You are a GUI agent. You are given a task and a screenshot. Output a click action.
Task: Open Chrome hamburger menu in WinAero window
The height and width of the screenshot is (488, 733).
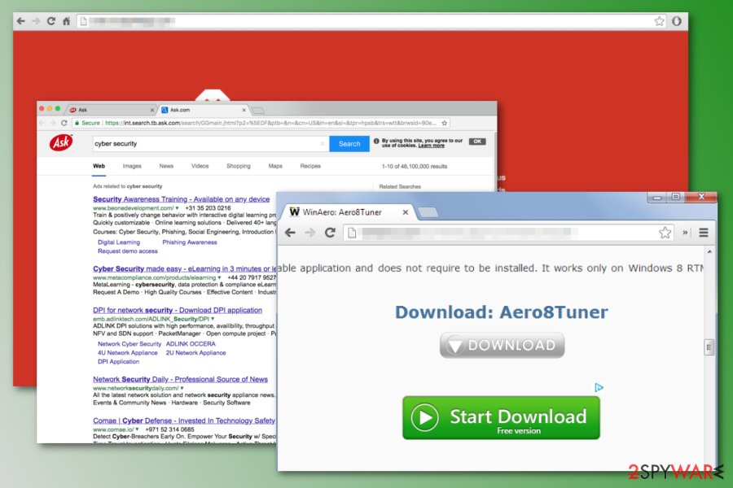pos(704,233)
